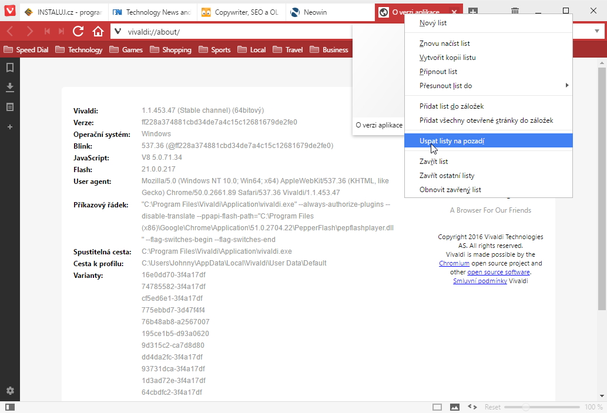
Task: Open settings via the gear icon
Action: (x=10, y=391)
